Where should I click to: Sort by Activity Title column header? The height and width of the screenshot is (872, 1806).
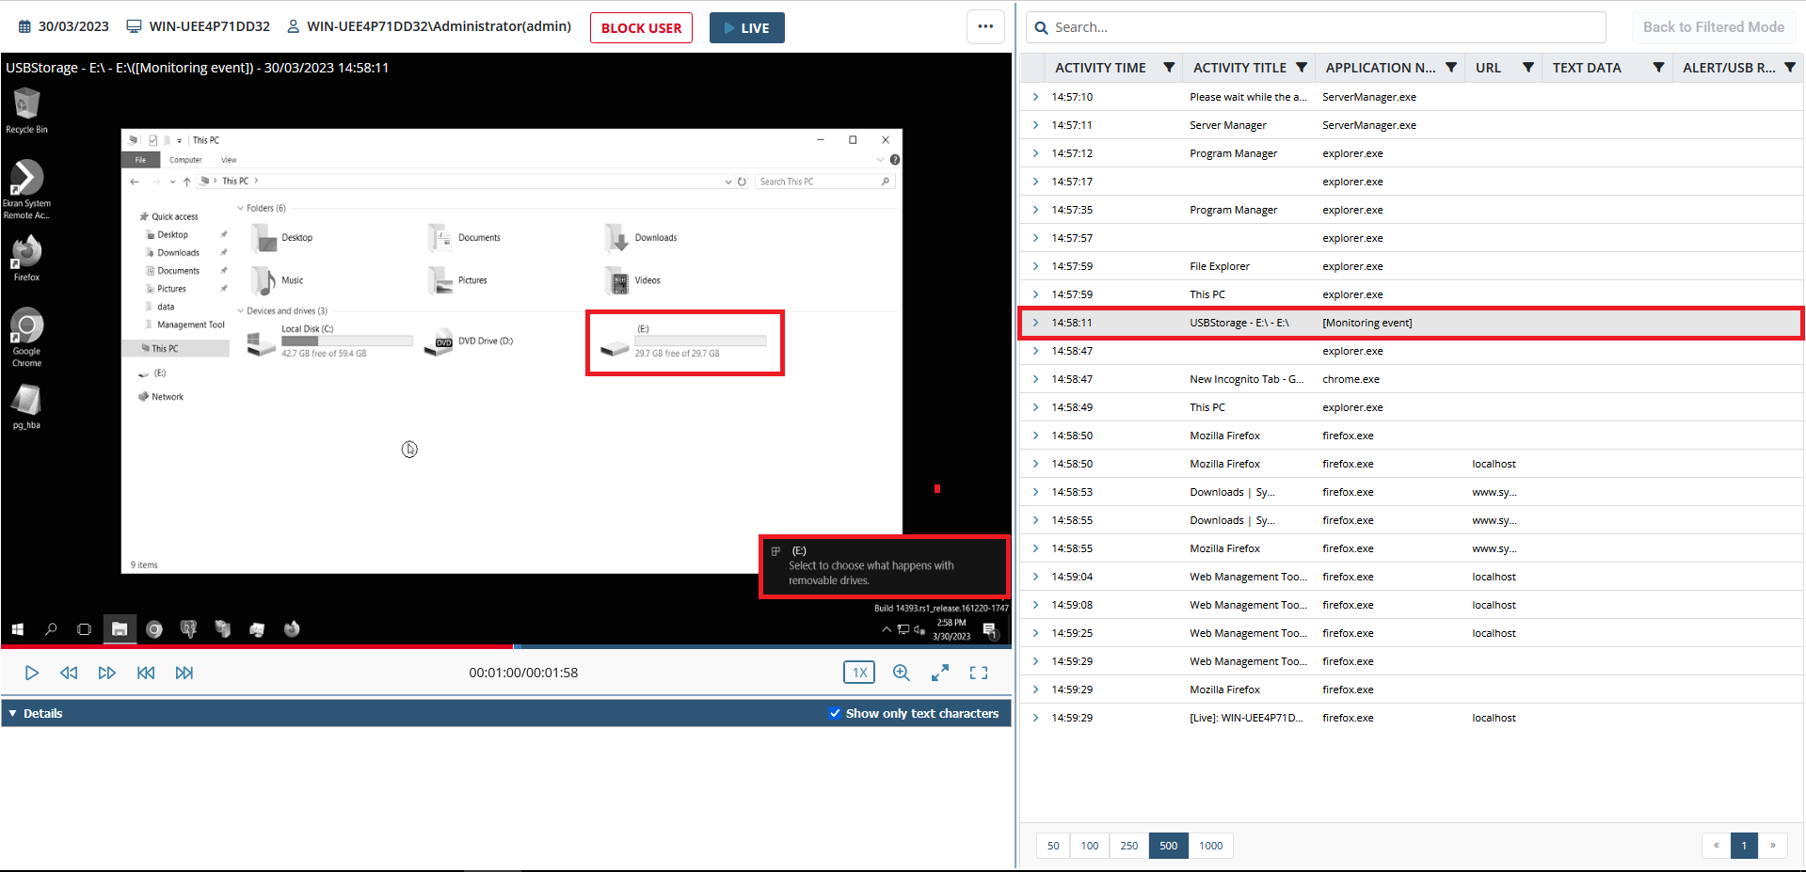point(1239,68)
